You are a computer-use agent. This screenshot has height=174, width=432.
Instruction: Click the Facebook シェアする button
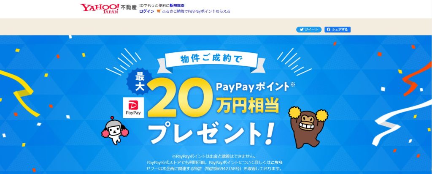point(337,30)
